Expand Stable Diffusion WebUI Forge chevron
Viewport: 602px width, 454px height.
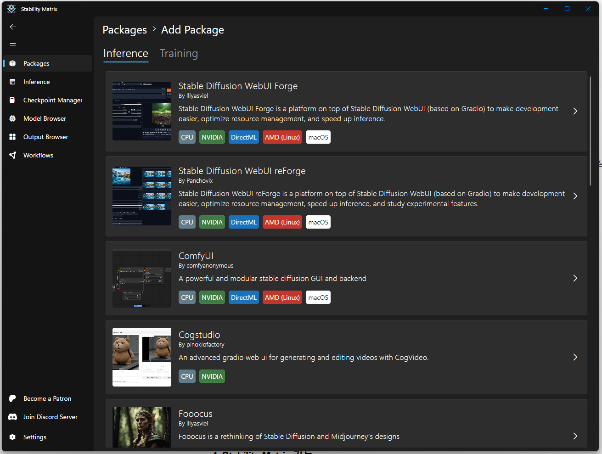tap(575, 111)
